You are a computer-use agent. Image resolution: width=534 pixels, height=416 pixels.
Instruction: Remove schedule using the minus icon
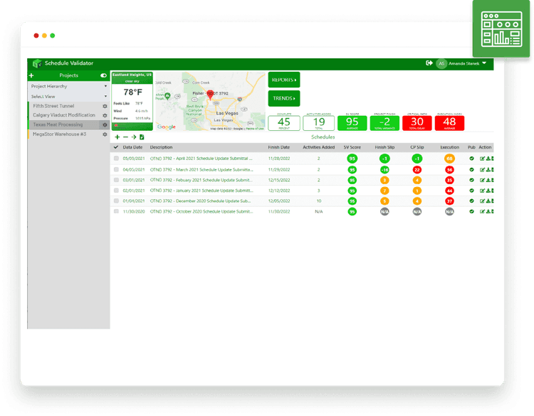coord(125,137)
